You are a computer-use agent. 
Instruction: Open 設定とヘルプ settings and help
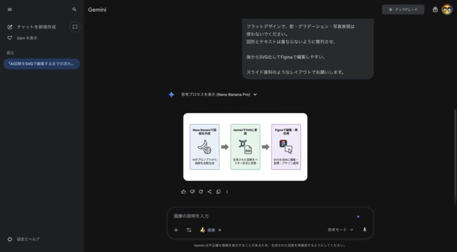(23, 239)
